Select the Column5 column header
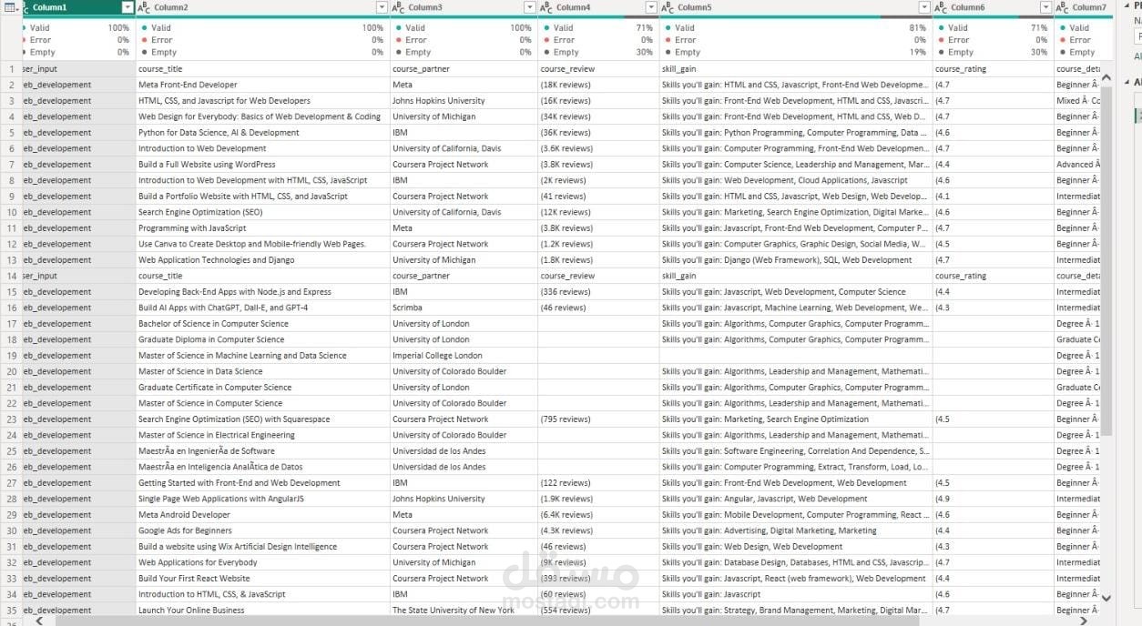 tap(796, 7)
